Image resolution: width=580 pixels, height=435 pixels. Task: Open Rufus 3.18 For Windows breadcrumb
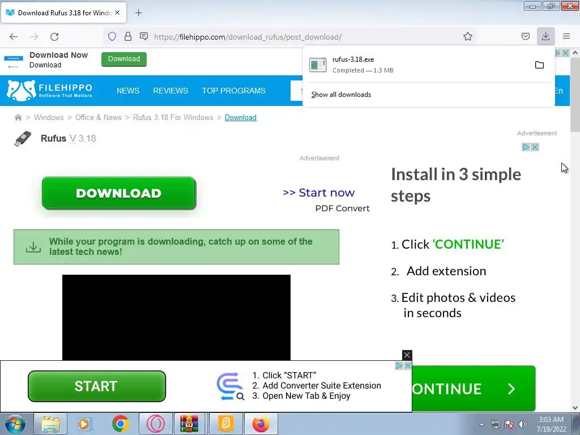[173, 118]
